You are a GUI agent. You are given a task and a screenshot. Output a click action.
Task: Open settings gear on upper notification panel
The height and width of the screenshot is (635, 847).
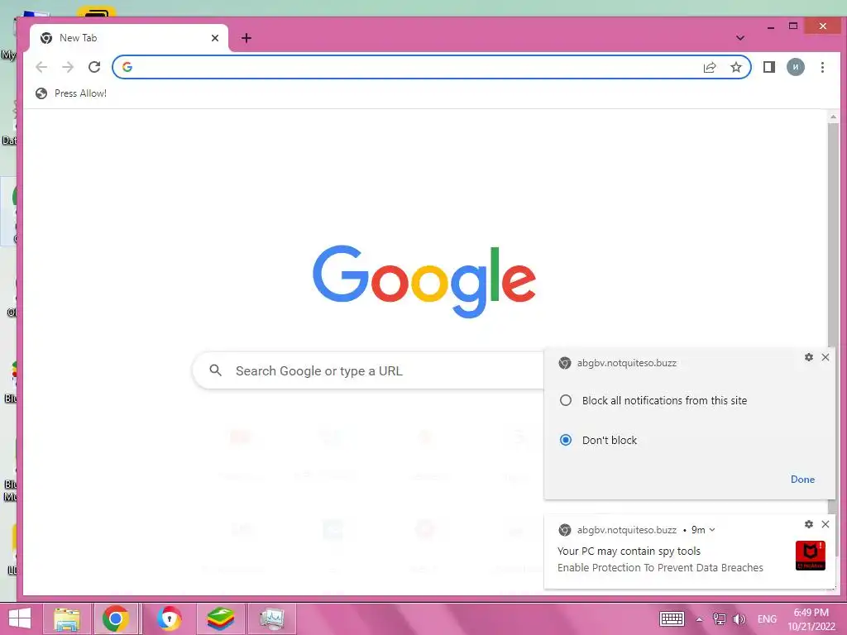pos(809,357)
